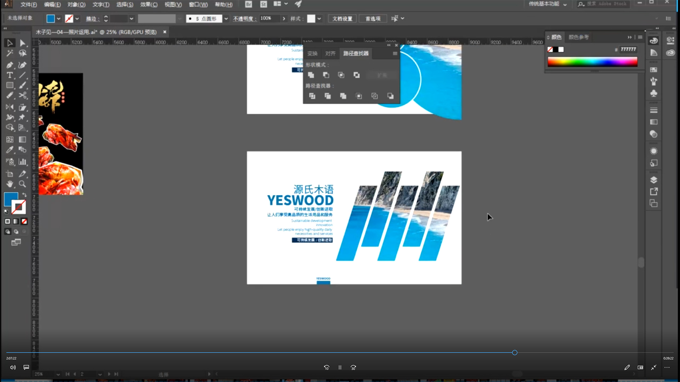The image size is (680, 382).
Task: Open the 样式 style dropdown
Action: [319, 19]
